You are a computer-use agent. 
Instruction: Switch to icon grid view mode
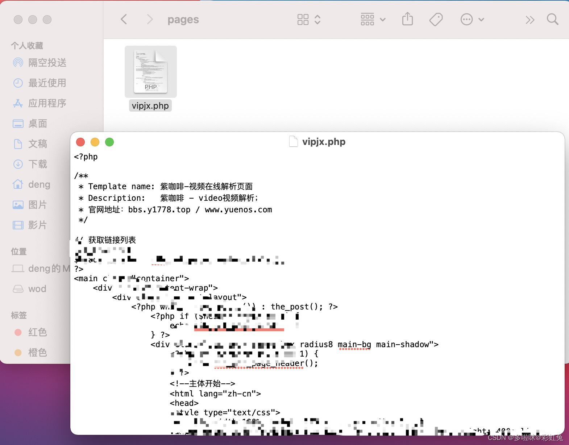(x=303, y=20)
